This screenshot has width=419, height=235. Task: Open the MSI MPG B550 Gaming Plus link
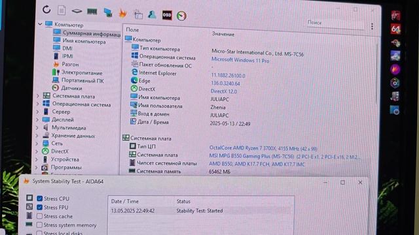tap(284, 157)
